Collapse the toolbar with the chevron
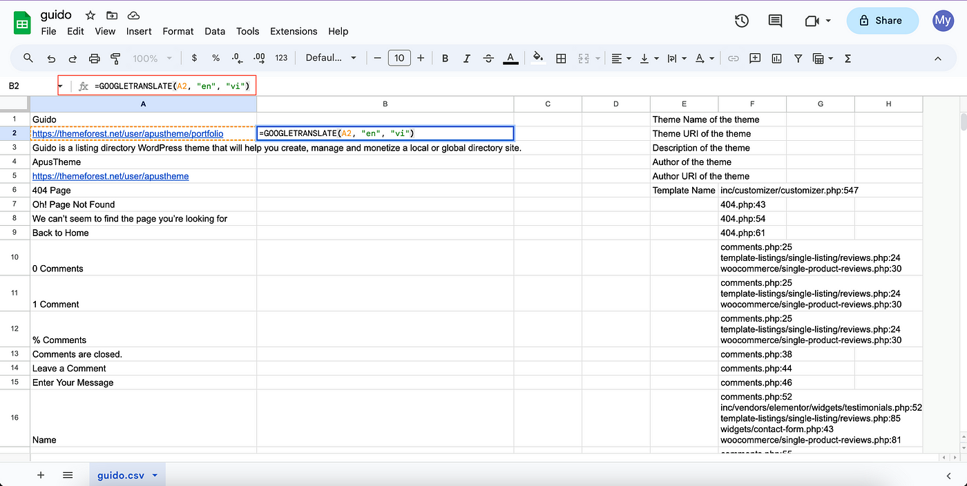967x486 pixels. pos(938,58)
